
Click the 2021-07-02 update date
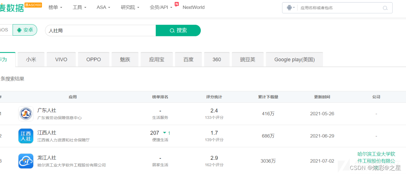tap(322, 161)
